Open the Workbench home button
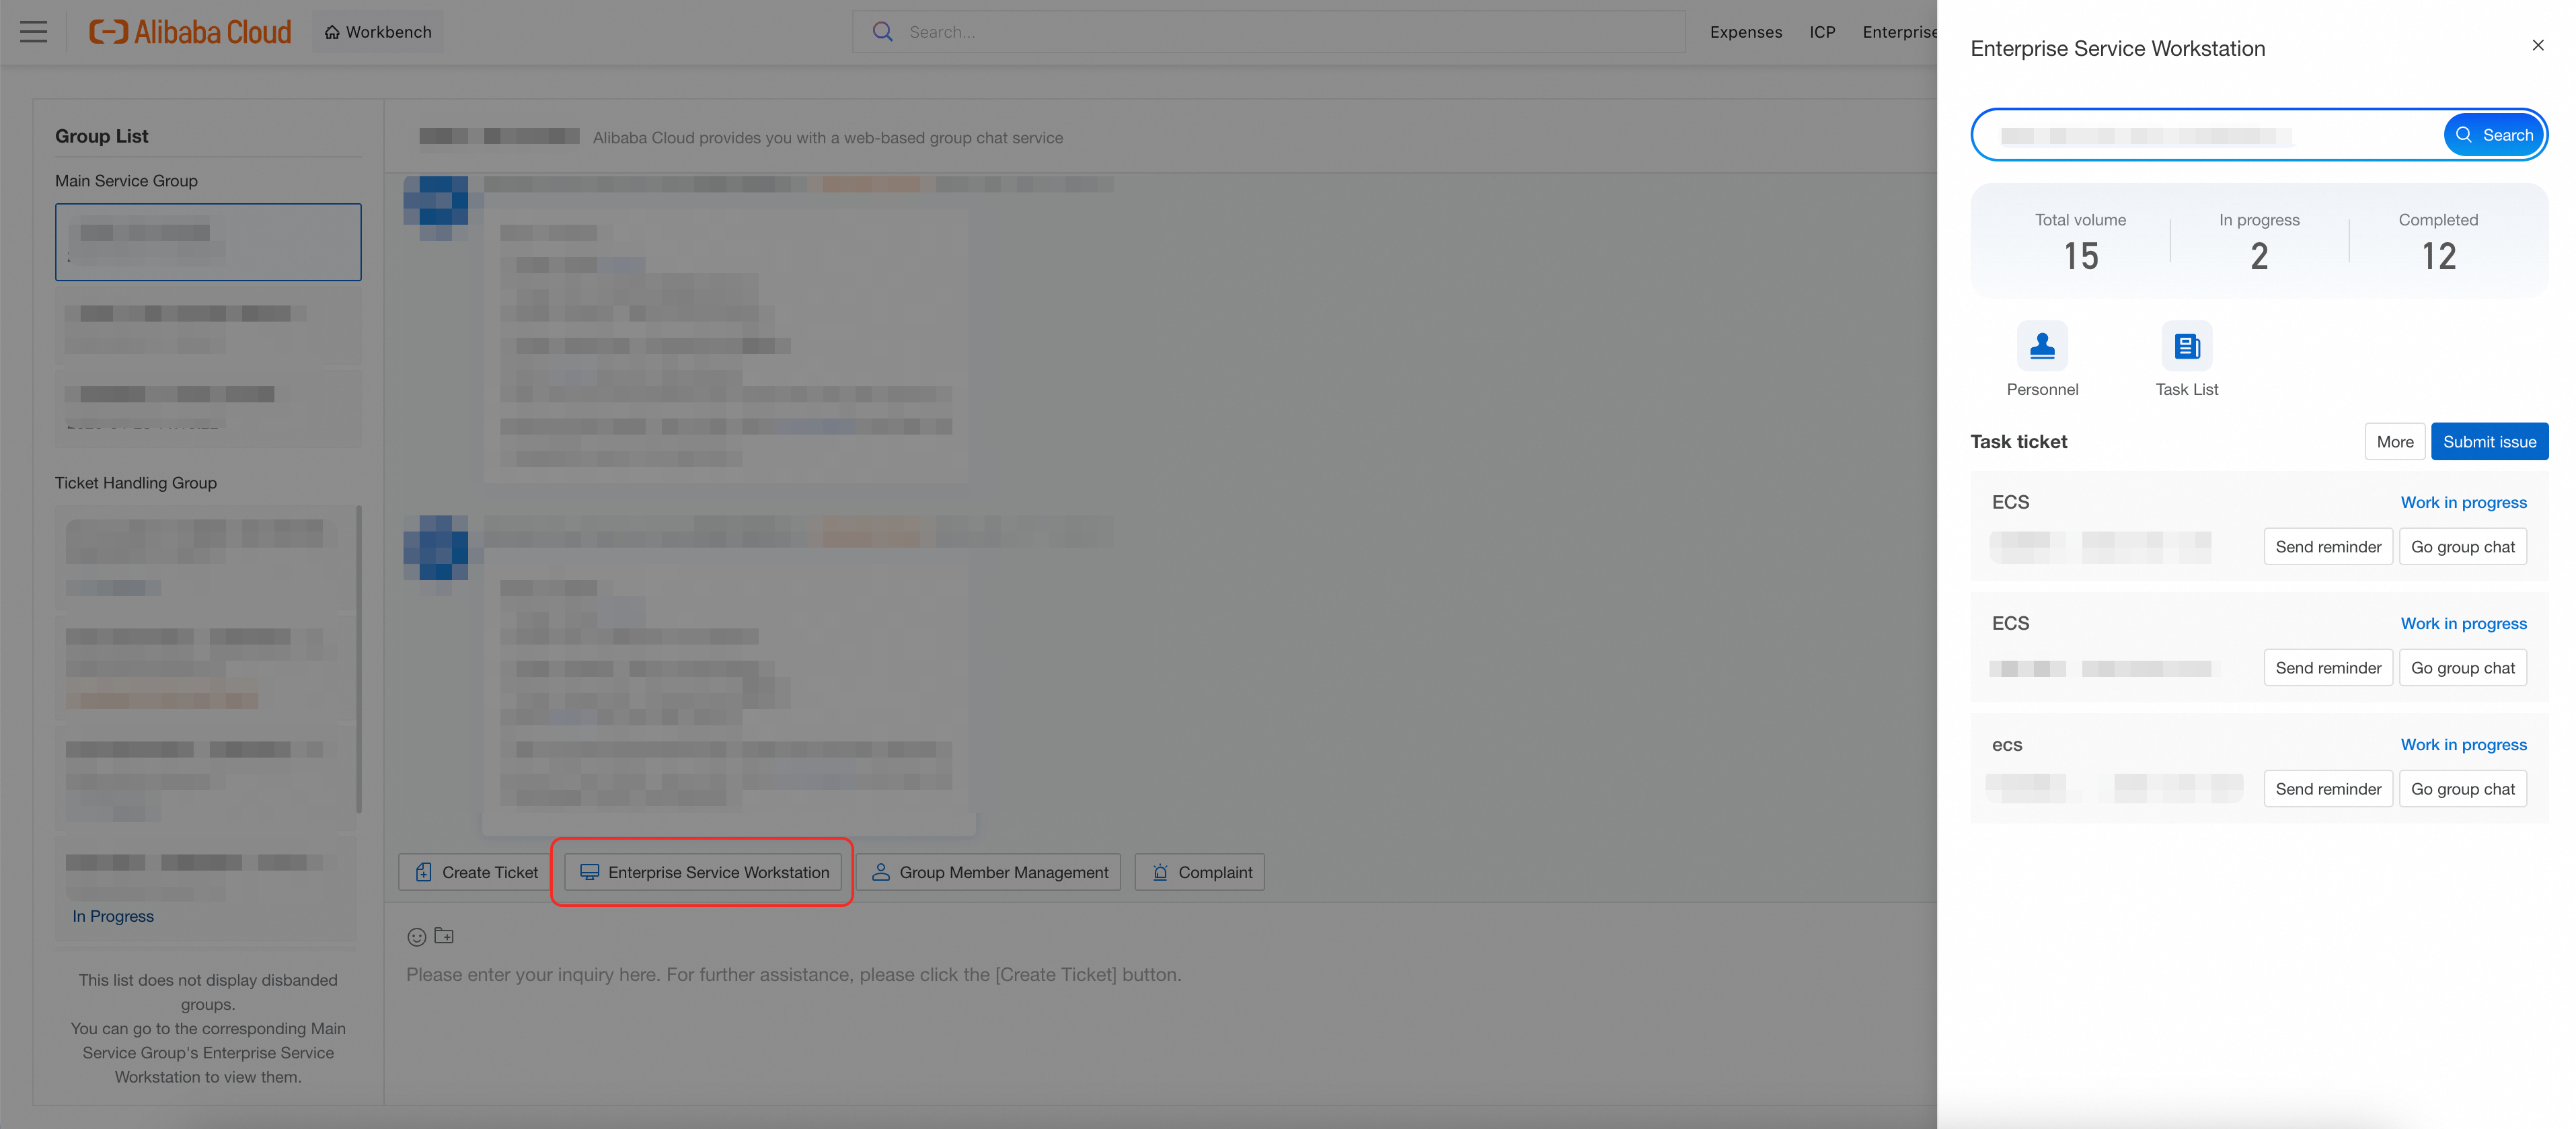 [x=378, y=32]
